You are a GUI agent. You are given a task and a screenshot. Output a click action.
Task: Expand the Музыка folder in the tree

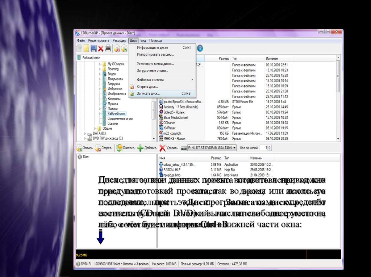100,104
